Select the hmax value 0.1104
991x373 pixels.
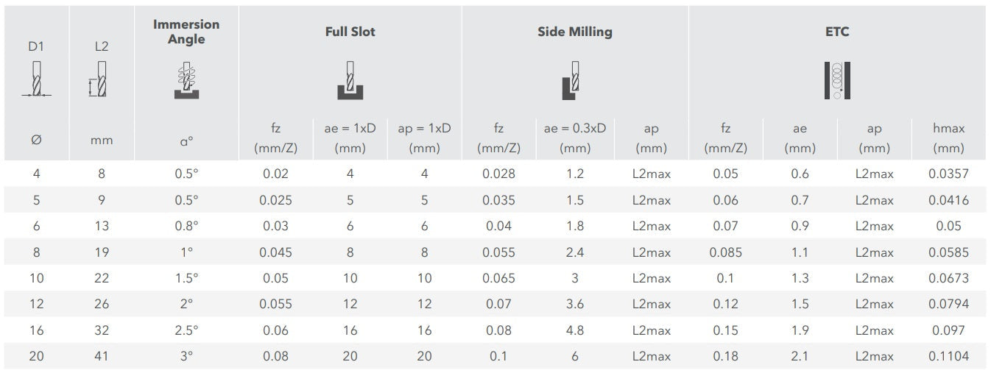[x=948, y=356]
